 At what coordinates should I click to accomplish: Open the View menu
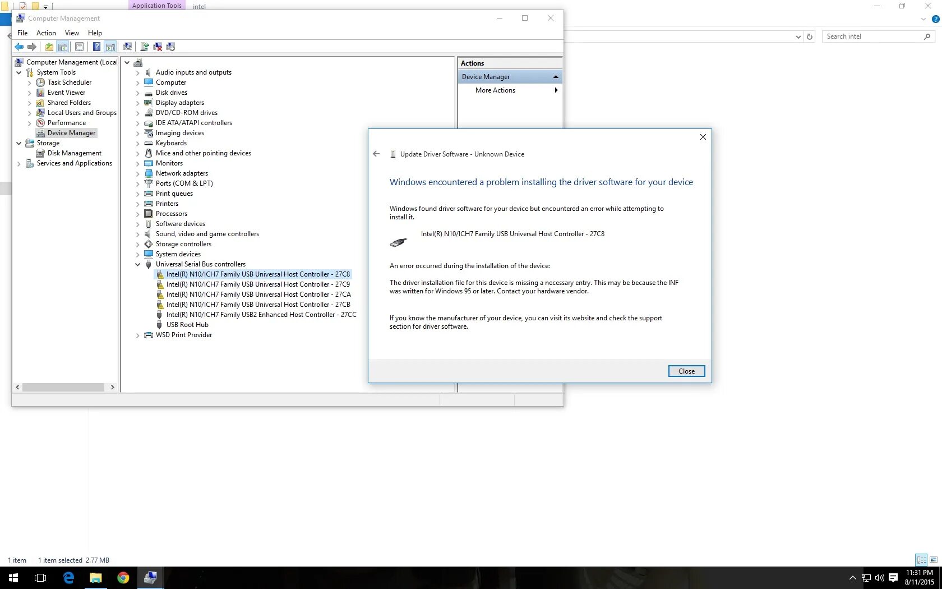coord(72,33)
